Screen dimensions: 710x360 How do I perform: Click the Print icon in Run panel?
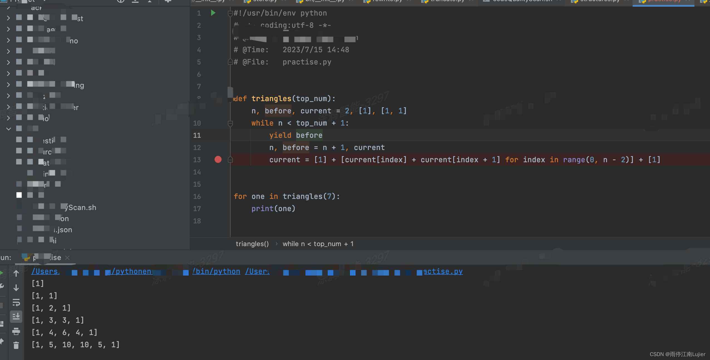click(x=16, y=331)
